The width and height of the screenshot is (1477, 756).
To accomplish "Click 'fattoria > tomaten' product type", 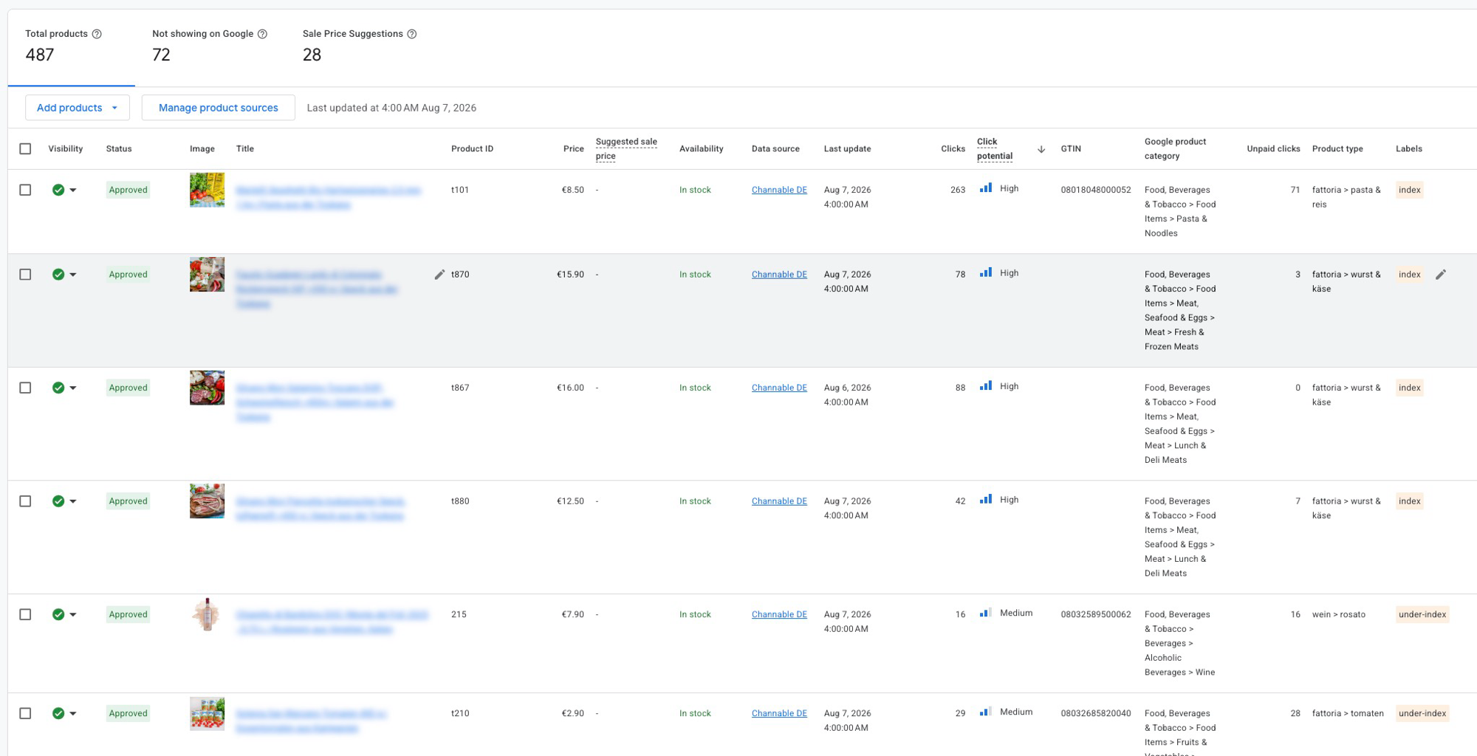I will (x=1348, y=714).
